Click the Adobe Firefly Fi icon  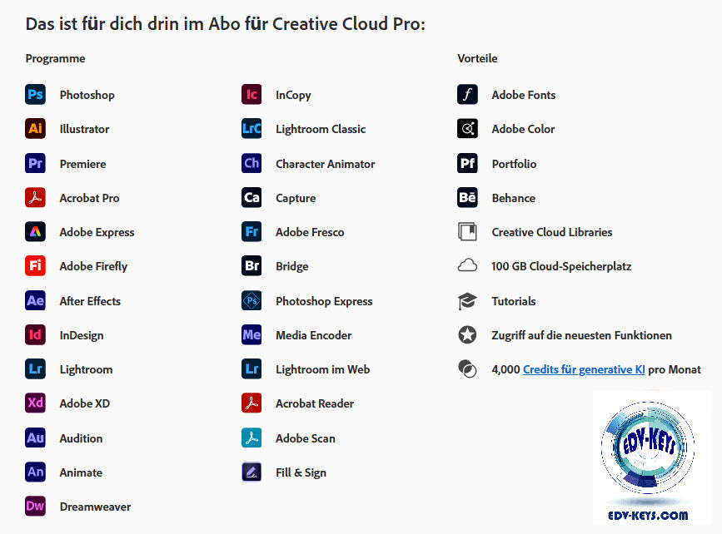35,266
